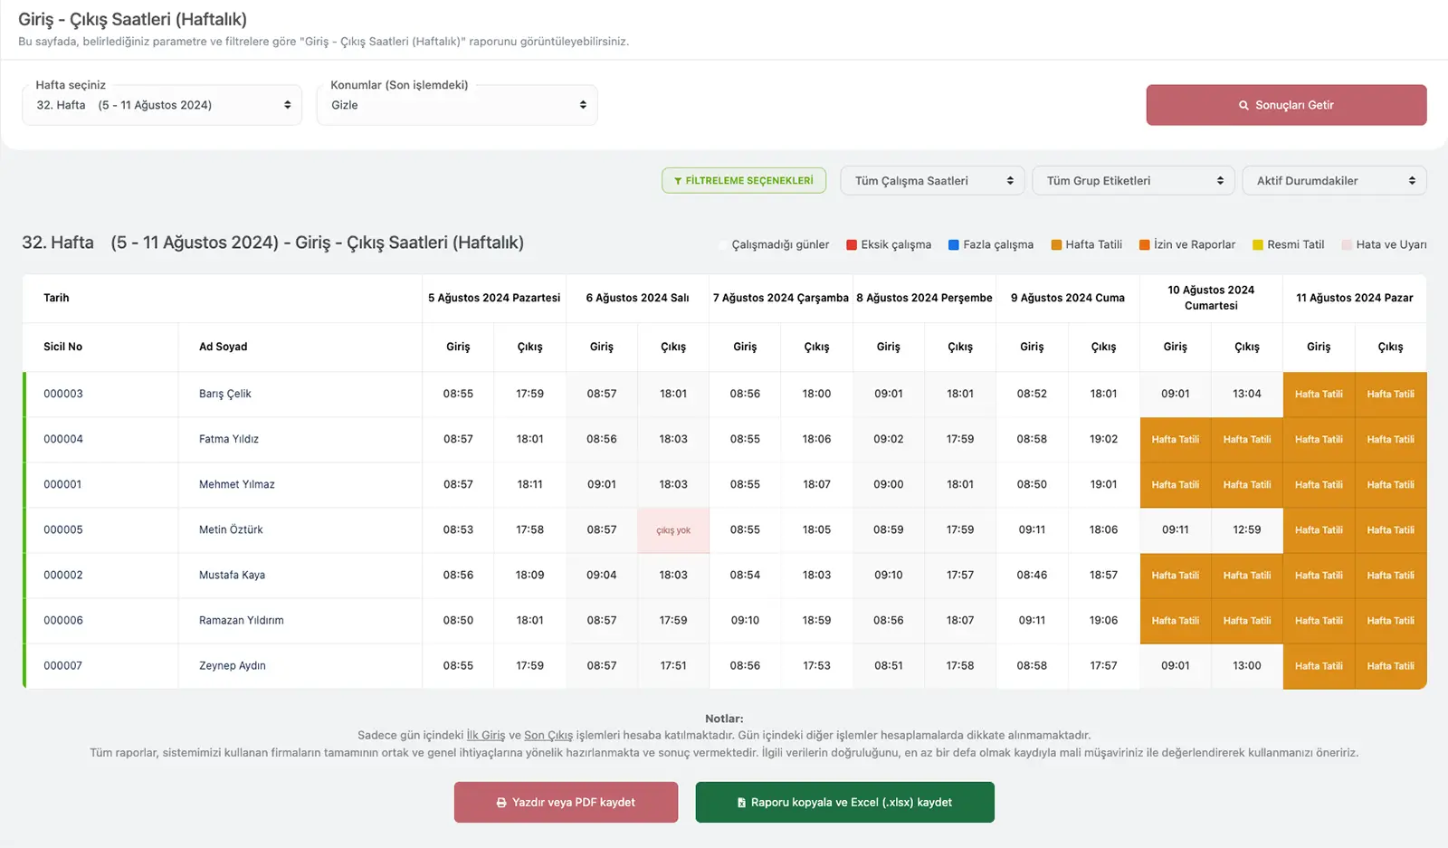
Task: Click the filter funnel icon
Action: pos(678,181)
